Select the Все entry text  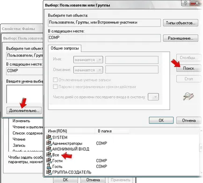click(x=56, y=155)
